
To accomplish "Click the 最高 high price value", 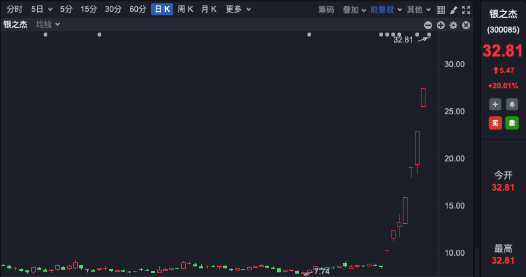I will 503,260.
